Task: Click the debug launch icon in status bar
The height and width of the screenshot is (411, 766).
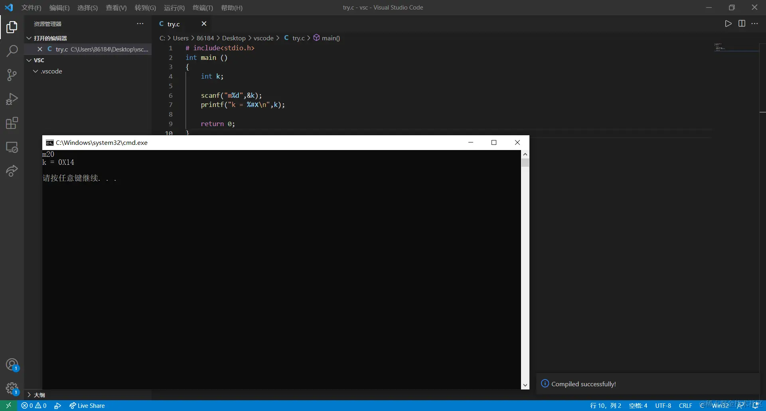Action: 57,405
